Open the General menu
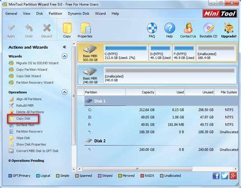241x188 pixels. (11, 14)
